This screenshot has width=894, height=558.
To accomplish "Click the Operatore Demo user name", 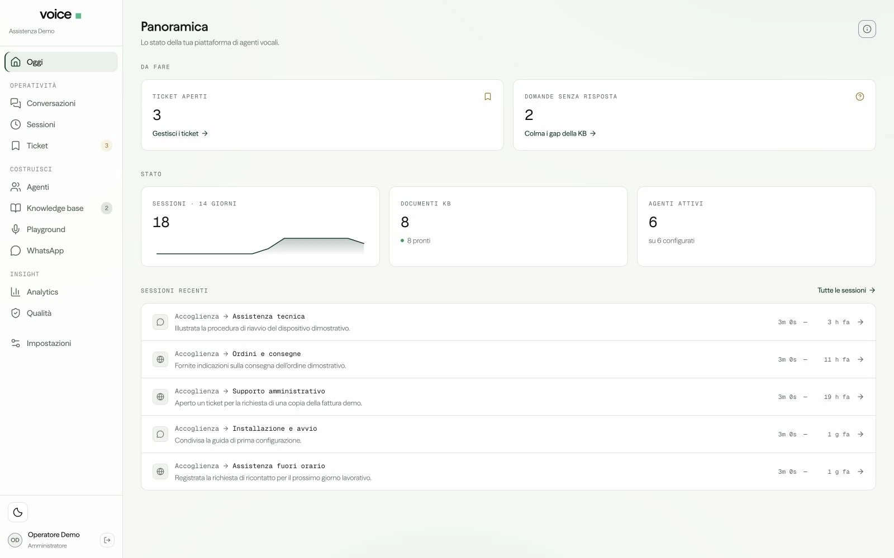I will 54,535.
